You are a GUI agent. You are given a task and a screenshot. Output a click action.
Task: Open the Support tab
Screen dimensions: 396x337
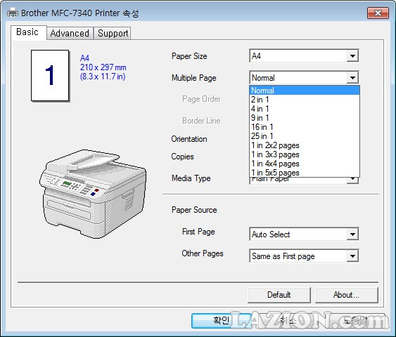(x=113, y=33)
